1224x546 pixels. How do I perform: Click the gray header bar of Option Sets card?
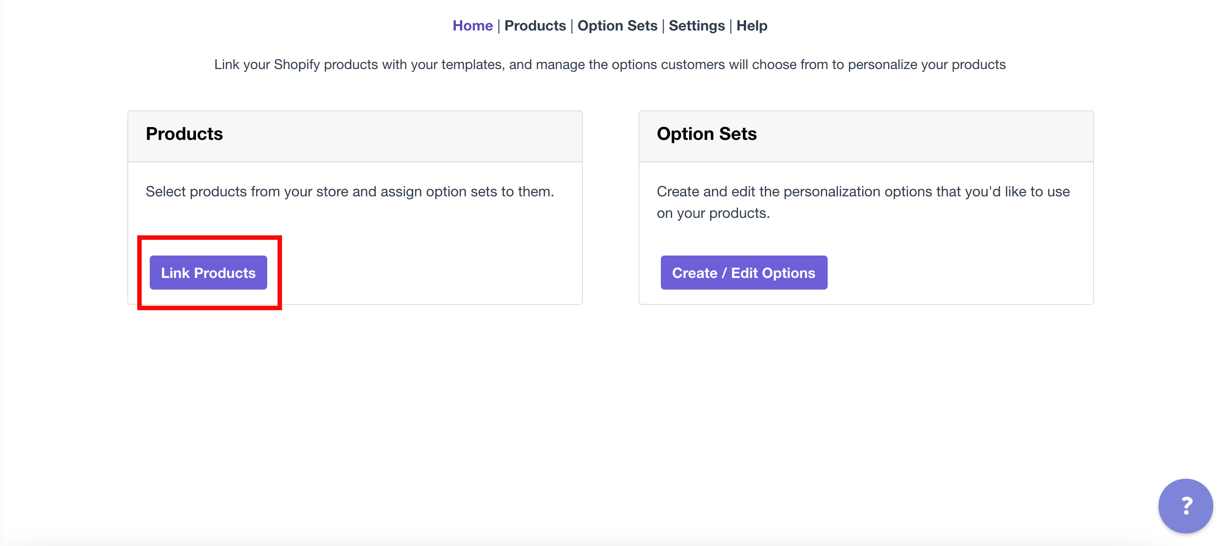tap(927, 136)
